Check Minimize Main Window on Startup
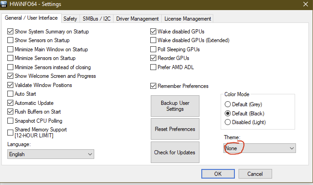Viewport: 313px width, 185px height. coord(10,49)
